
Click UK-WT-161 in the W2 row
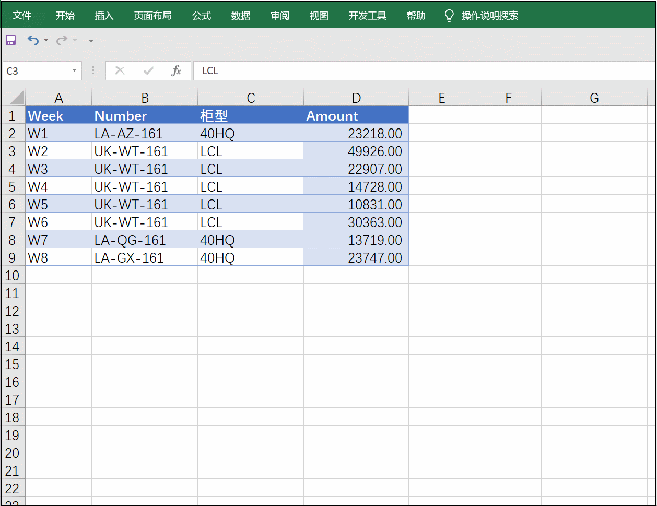pyautogui.click(x=145, y=151)
